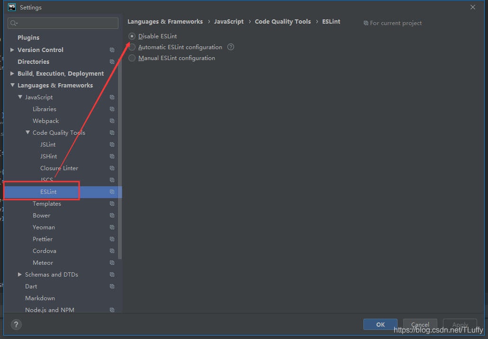Screen dimensions: 488x339
Task: Click project-level icon beside JavaScript
Action: [x=112, y=97]
